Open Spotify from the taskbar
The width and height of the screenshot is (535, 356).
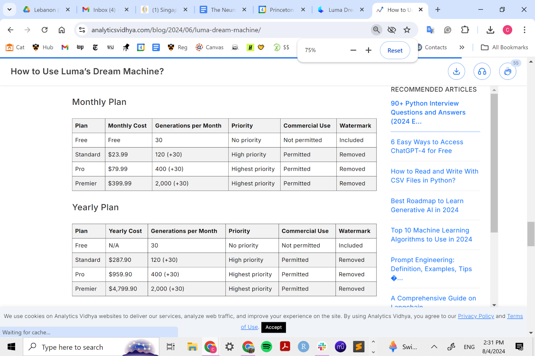click(x=266, y=347)
